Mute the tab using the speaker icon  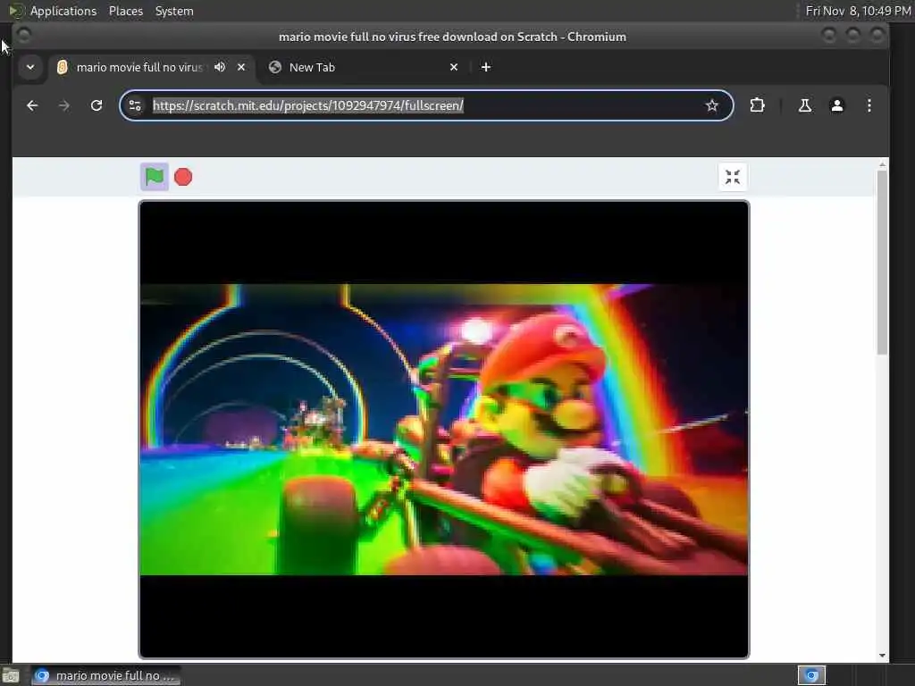point(220,67)
